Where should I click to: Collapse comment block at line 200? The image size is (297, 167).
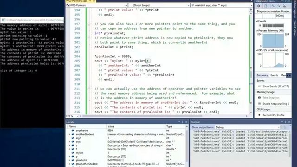click(89, 38)
